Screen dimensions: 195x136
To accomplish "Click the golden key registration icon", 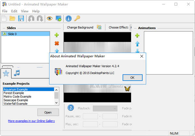I will [x=77, y=18].
